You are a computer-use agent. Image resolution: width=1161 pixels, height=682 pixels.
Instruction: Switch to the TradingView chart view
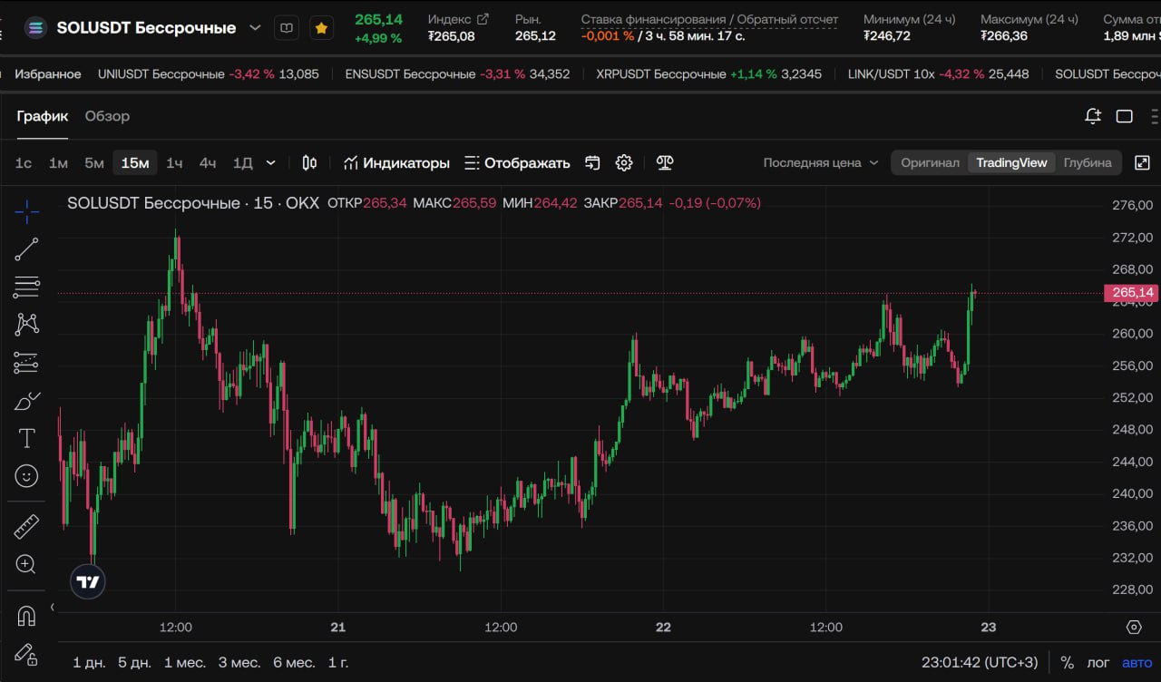(1011, 163)
